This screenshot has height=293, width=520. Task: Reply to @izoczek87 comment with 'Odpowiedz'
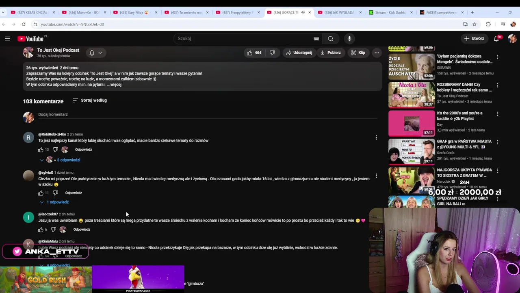82,230
